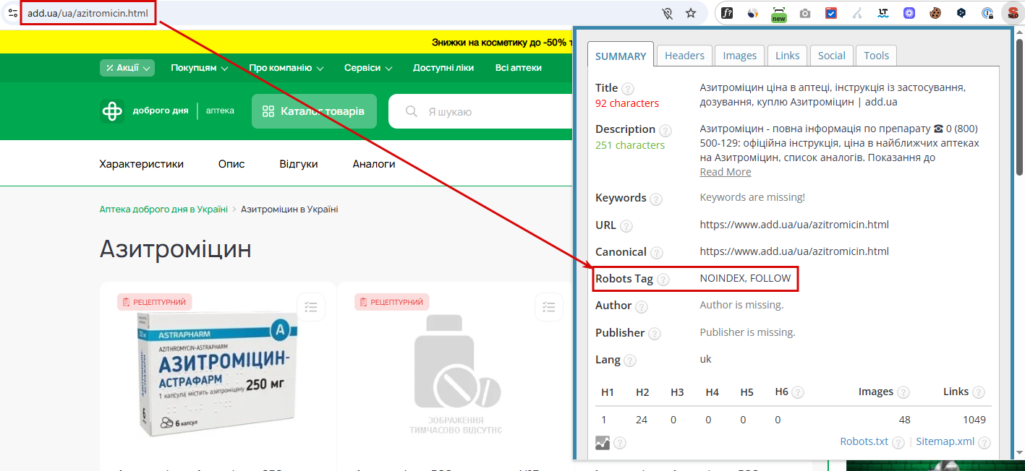Image resolution: width=1025 pixels, height=471 pixels.
Task: Click Read More in Description
Action: point(726,172)
